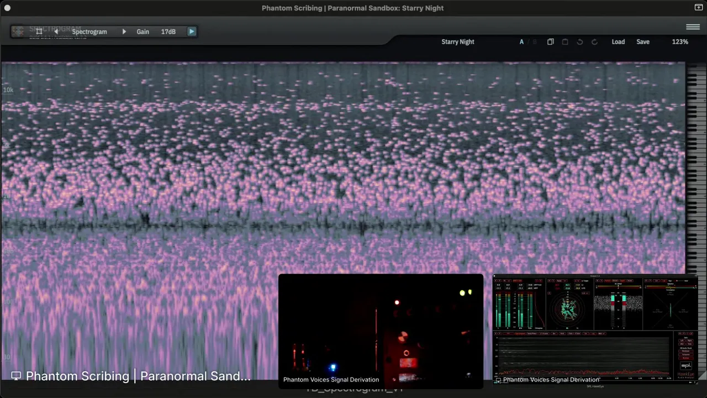Screen dimensions: 707x398
Task: Click the window icon in title bar corner
Action: tap(698, 8)
